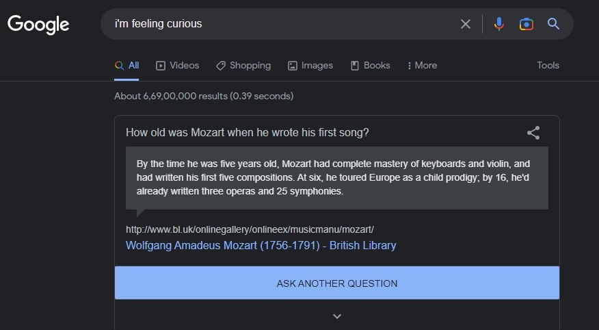Screen dimensions: 599x330
Task: Open the British Library Mozart link
Action: pyautogui.click(x=261, y=246)
